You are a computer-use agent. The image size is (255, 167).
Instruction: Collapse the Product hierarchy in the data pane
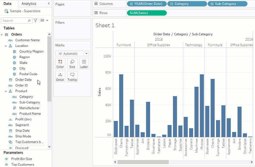pos(6,91)
